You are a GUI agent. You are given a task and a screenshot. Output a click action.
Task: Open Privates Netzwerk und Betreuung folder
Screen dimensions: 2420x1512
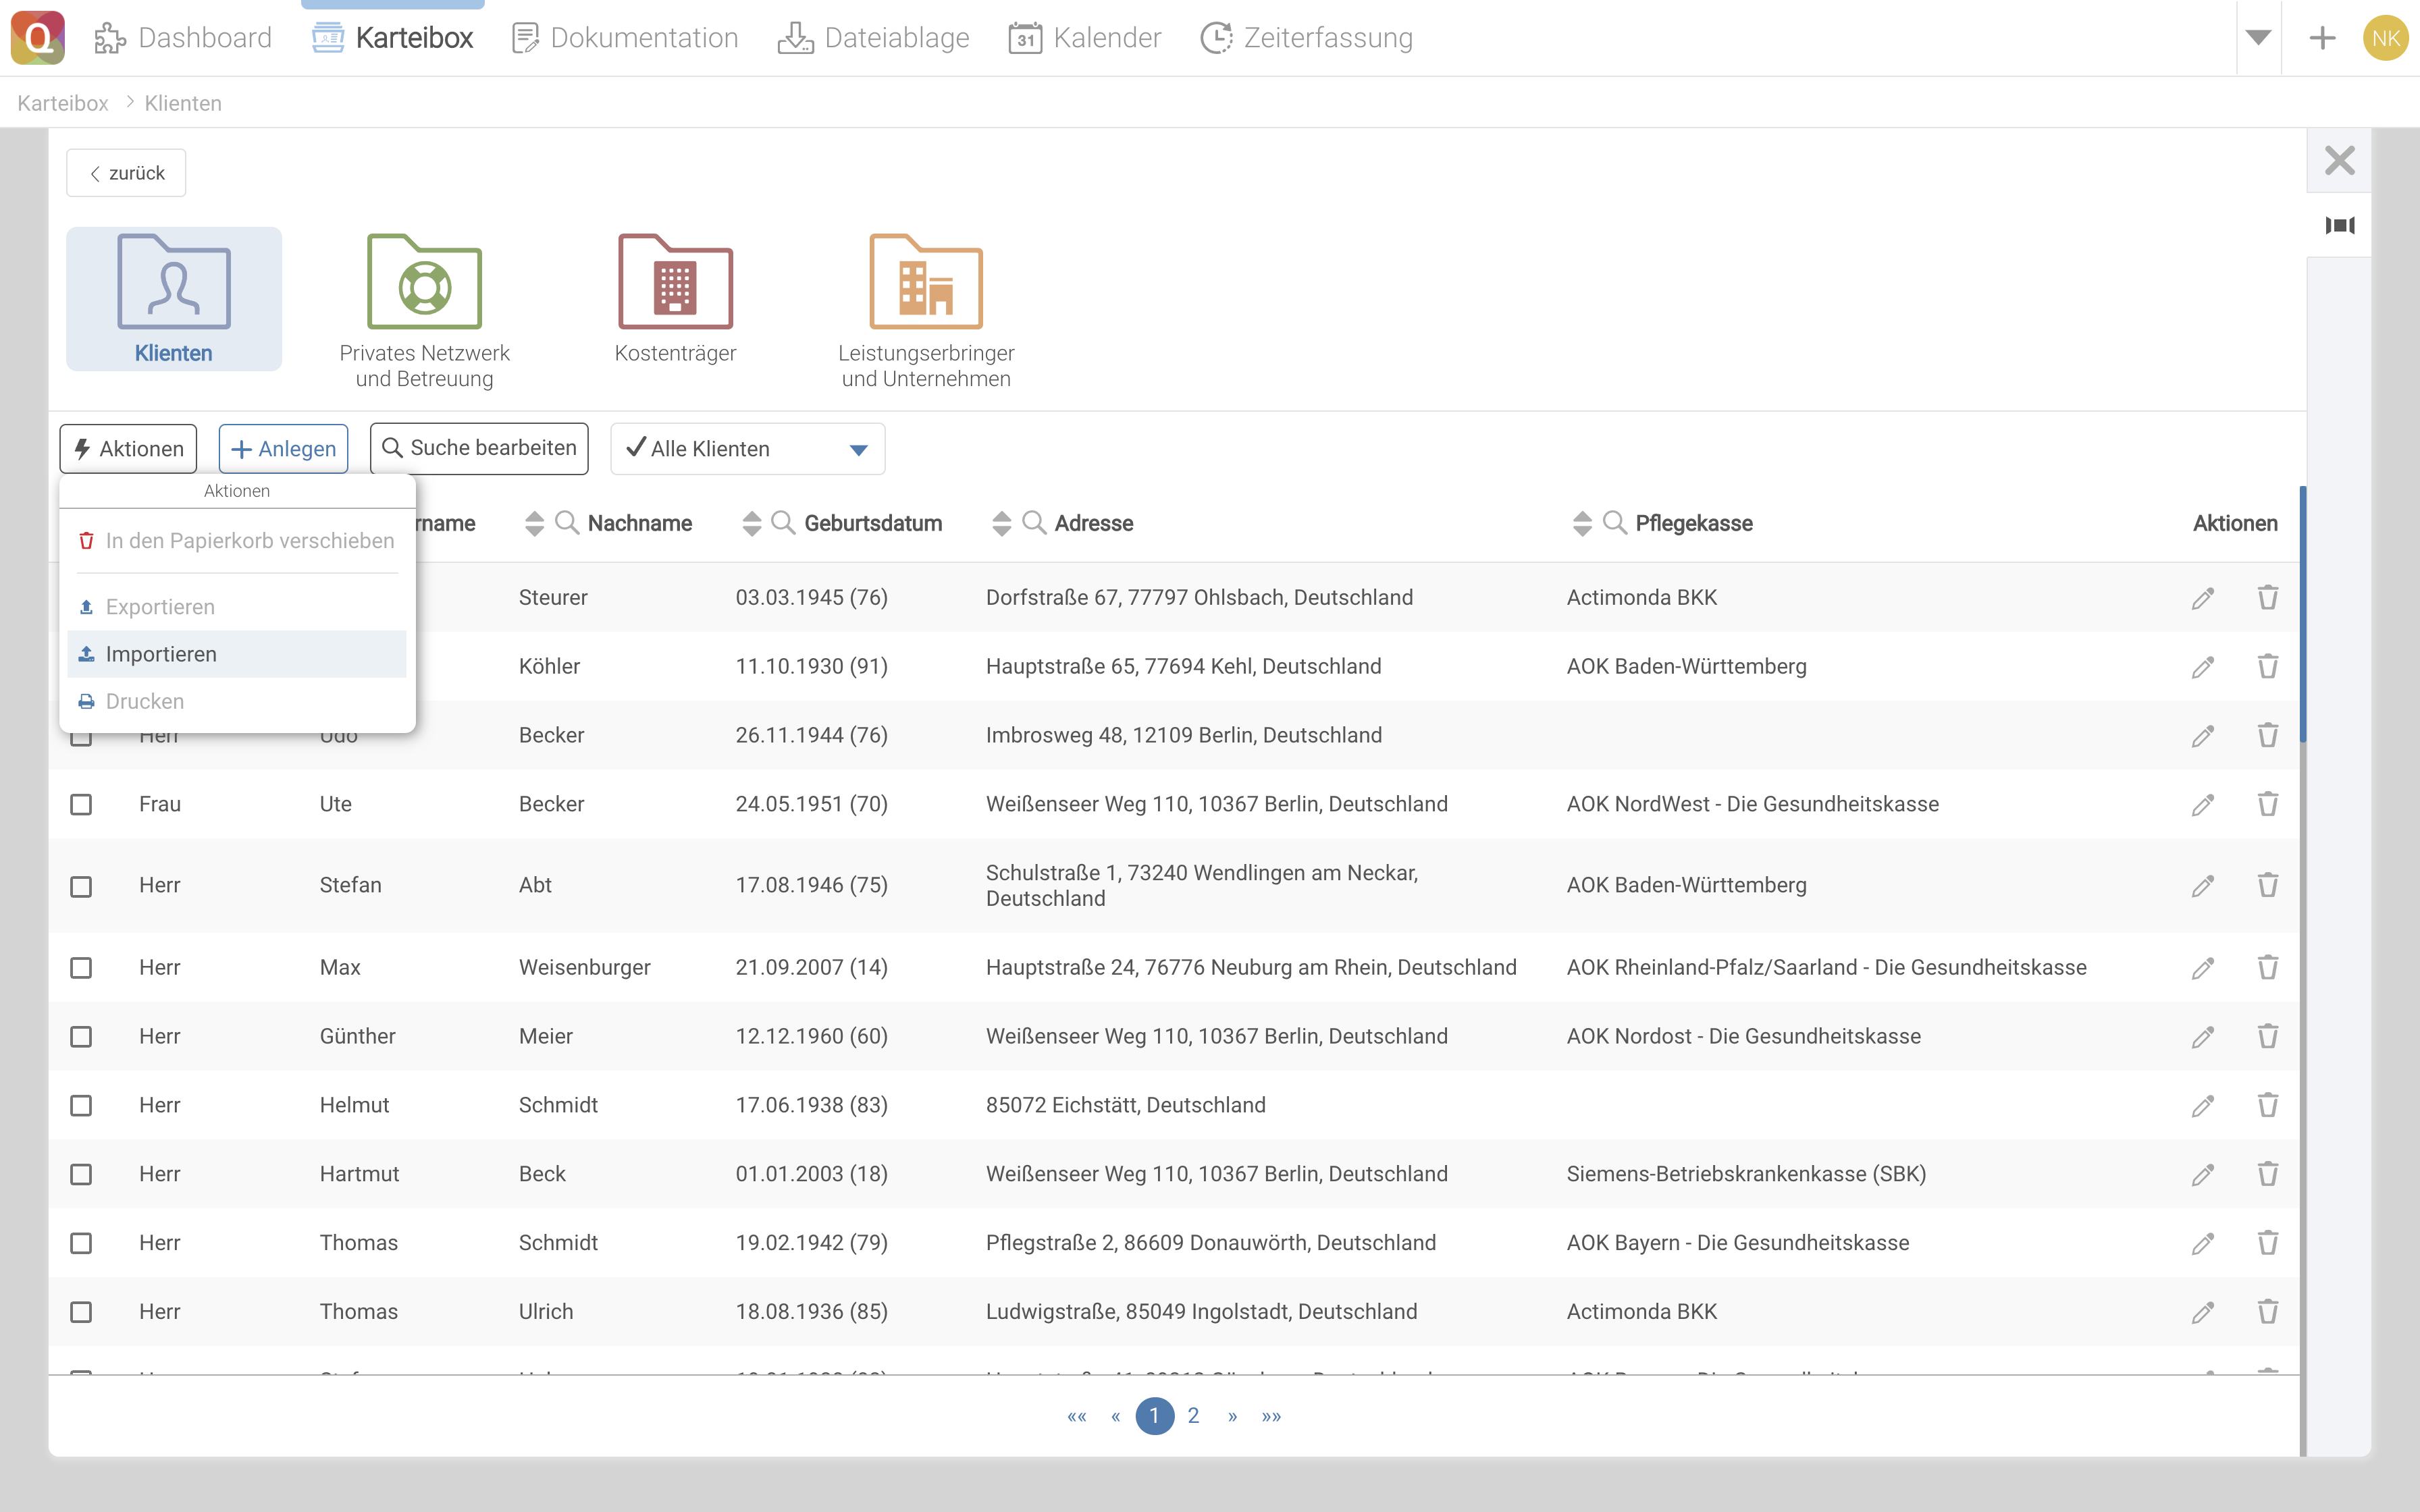(424, 283)
